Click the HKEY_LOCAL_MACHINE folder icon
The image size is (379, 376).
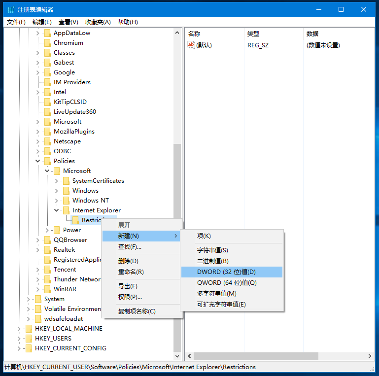tap(29, 329)
